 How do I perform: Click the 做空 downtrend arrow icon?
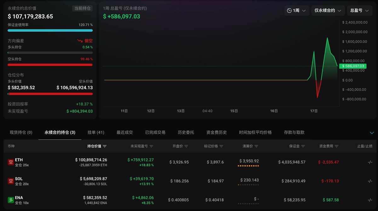[80, 41]
